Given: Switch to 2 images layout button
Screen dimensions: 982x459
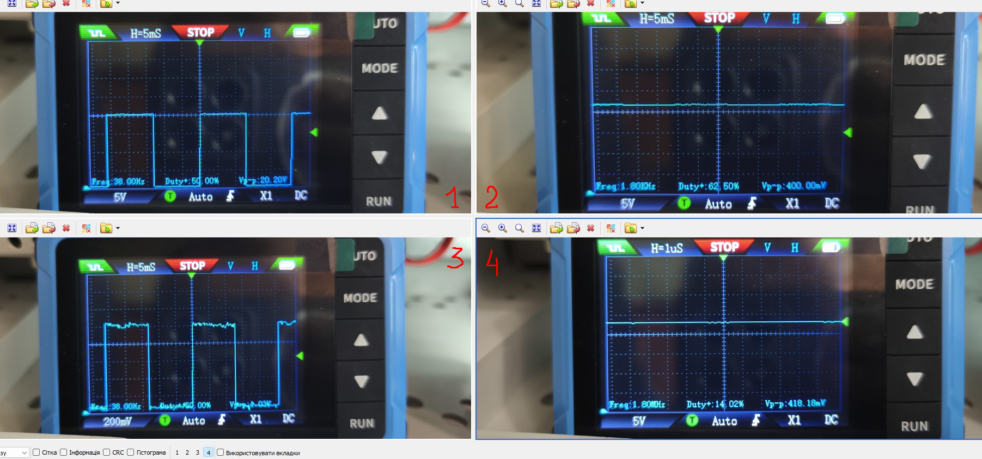Looking at the screenshot, I should coord(187,452).
